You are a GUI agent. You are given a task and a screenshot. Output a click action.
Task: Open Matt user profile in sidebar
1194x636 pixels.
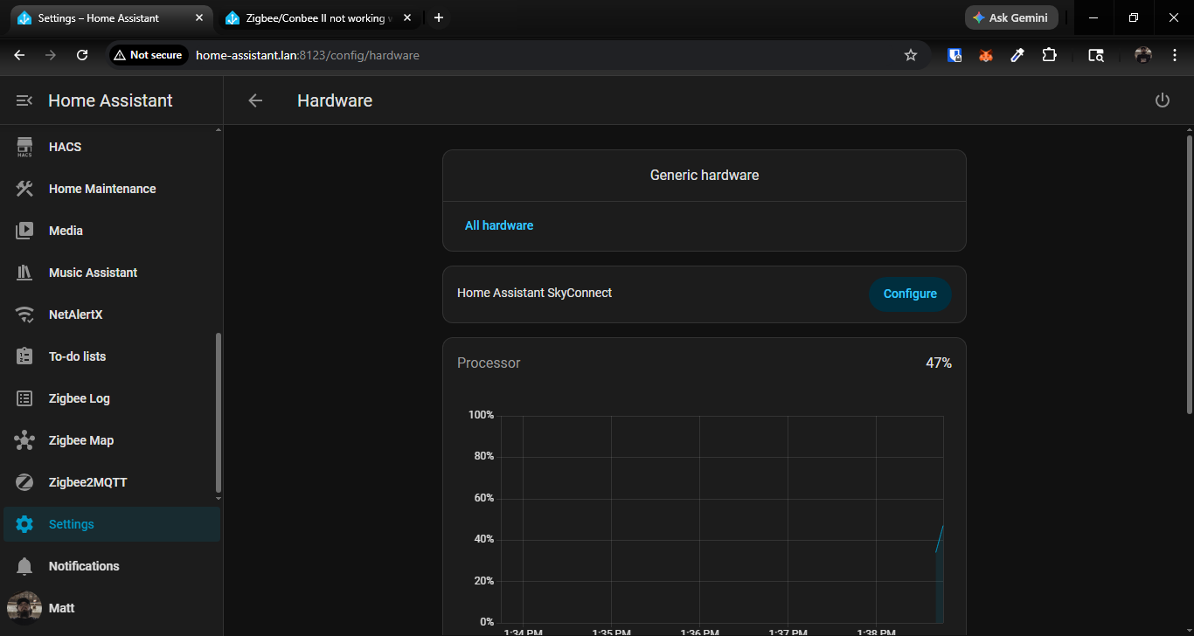pos(61,608)
